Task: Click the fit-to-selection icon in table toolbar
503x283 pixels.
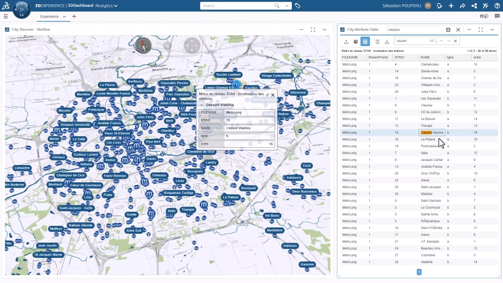Action: (x=377, y=41)
